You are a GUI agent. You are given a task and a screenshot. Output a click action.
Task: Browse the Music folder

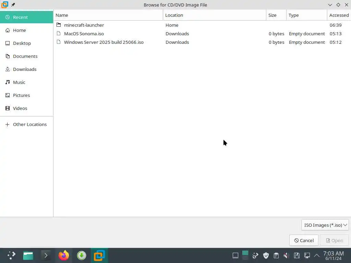pos(26,82)
